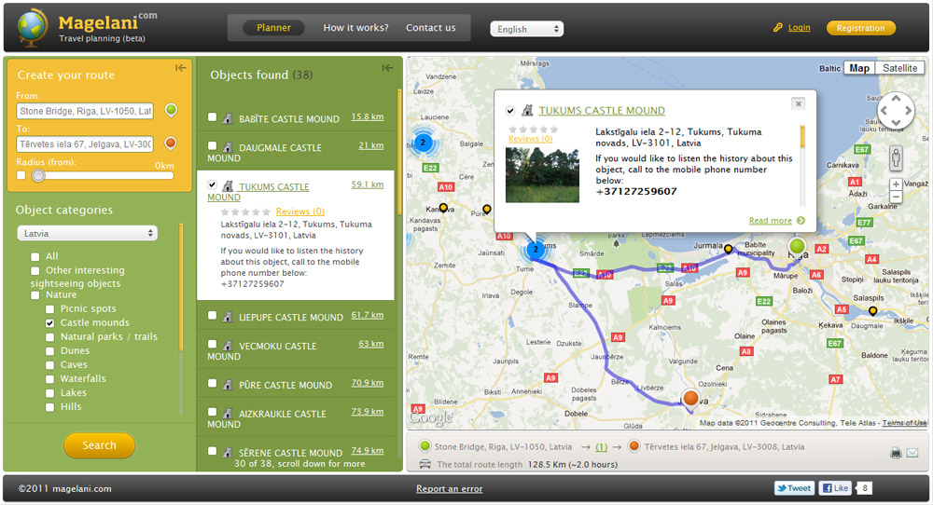Open the English language dropdown
This screenshot has height=505, width=933.
(526, 29)
